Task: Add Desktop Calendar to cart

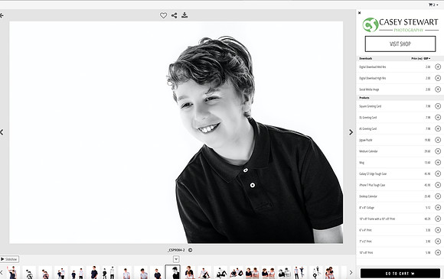Action: tap(438, 196)
